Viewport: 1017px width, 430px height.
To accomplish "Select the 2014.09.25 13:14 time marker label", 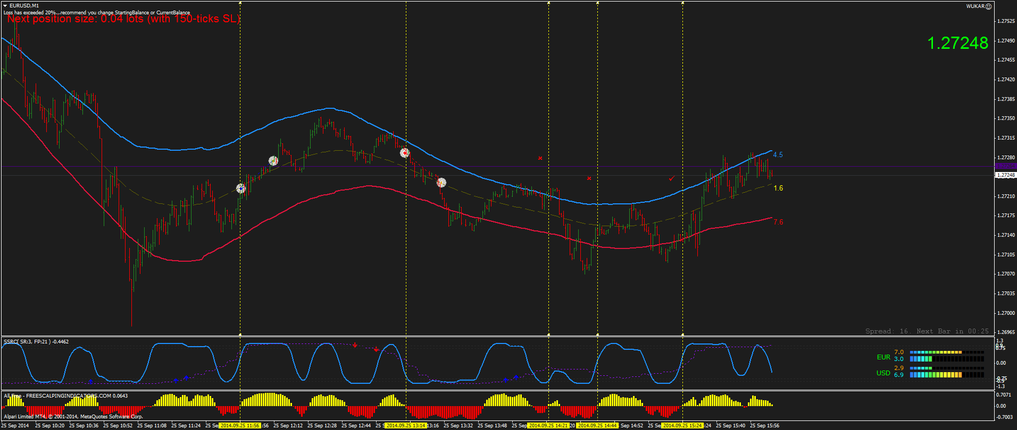I will tap(406, 426).
